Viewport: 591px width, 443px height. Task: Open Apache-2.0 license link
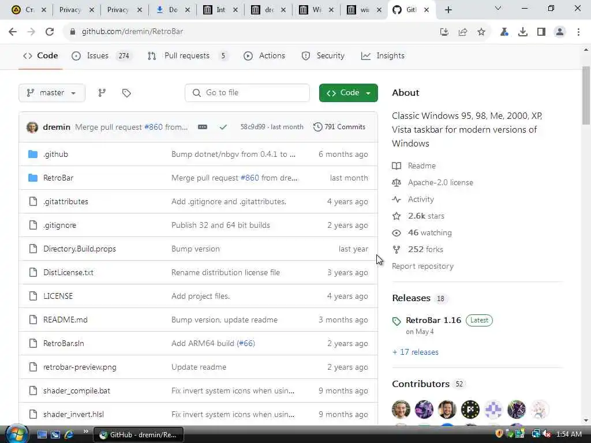pyautogui.click(x=440, y=182)
